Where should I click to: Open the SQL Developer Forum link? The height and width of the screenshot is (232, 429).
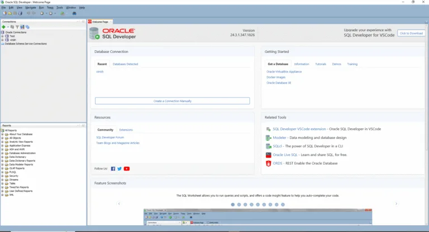pyautogui.click(x=110, y=137)
